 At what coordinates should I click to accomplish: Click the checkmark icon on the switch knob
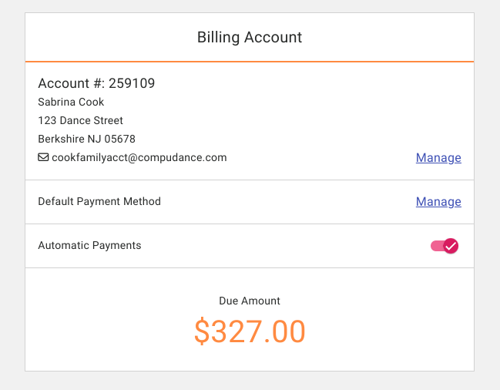(451, 246)
